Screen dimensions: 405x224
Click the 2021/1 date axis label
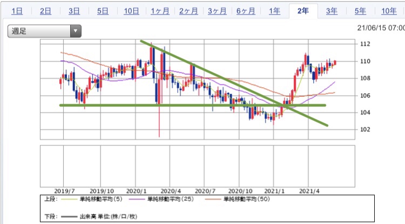point(274,191)
